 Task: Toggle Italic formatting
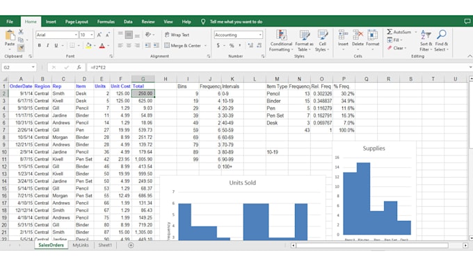(x=48, y=45)
